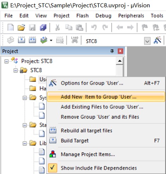Open the Peripherals menu
This screenshot has height=174, width=166.
[x=131, y=16]
